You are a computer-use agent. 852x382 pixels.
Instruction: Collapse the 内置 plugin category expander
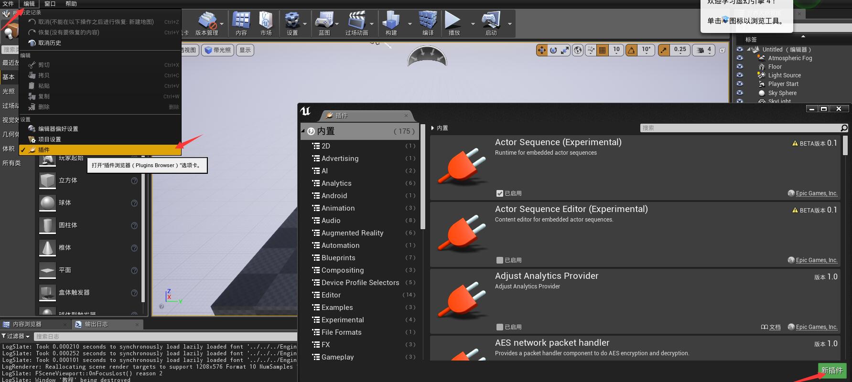(303, 131)
